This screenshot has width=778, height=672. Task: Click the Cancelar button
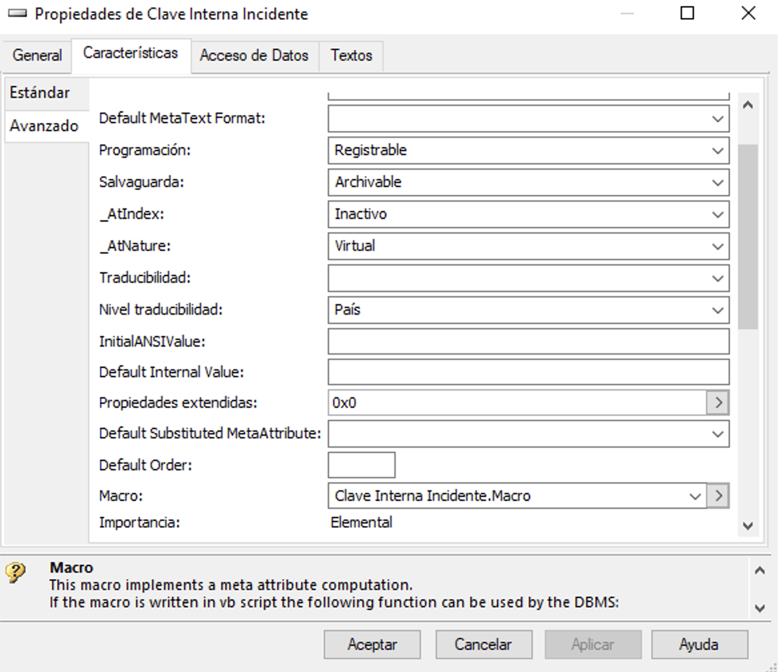(484, 644)
